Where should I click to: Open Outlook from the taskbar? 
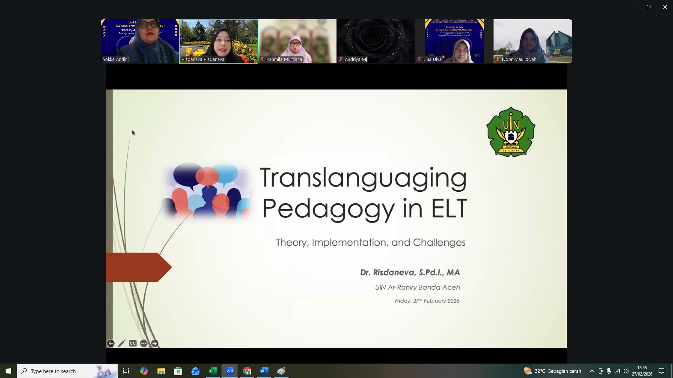[x=195, y=371]
